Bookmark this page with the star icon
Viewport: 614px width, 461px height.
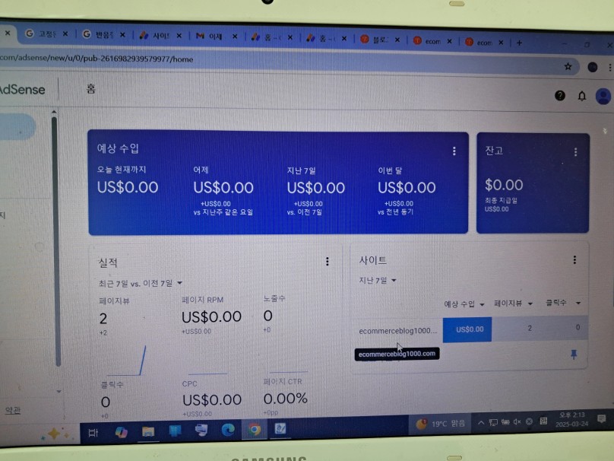[x=568, y=67]
